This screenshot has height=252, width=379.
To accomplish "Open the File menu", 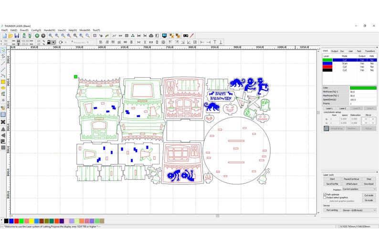I will point(4,30).
